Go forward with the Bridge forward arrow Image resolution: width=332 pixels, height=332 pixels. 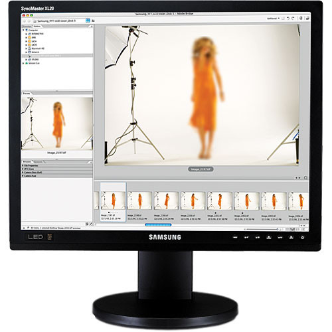click(x=29, y=21)
